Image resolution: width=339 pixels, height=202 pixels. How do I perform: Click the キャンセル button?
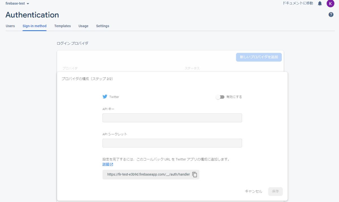tap(253, 192)
